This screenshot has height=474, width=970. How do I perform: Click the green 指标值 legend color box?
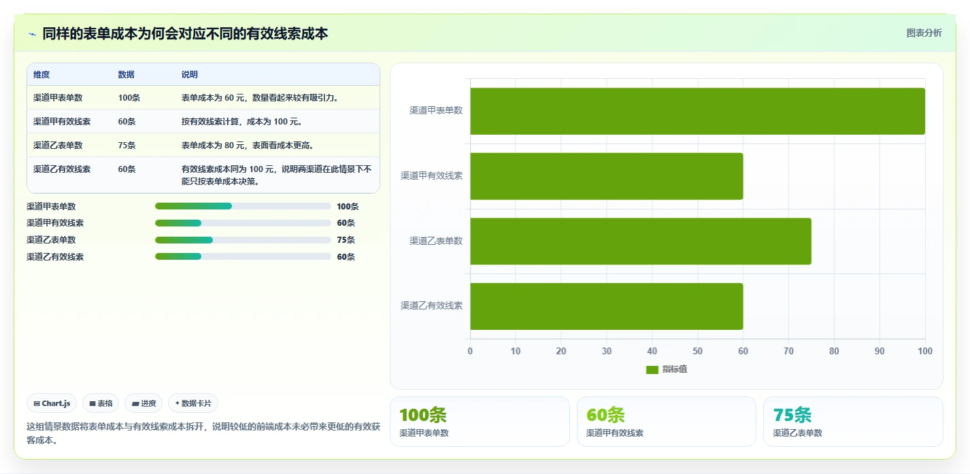pos(652,369)
